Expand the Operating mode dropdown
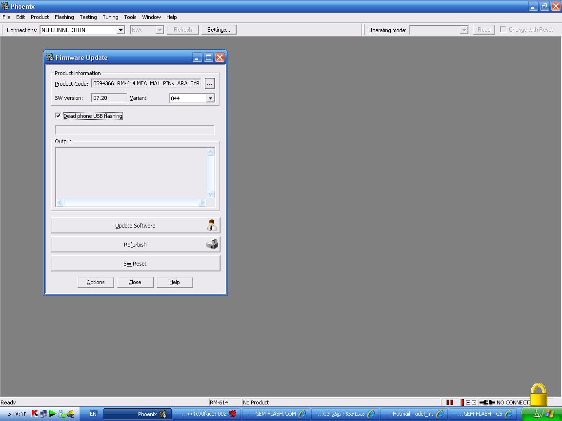Screen dimensions: 562x421 tap(464, 30)
